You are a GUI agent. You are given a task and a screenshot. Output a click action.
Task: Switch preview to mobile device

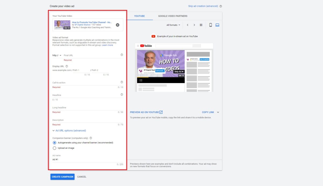tap(210, 25)
